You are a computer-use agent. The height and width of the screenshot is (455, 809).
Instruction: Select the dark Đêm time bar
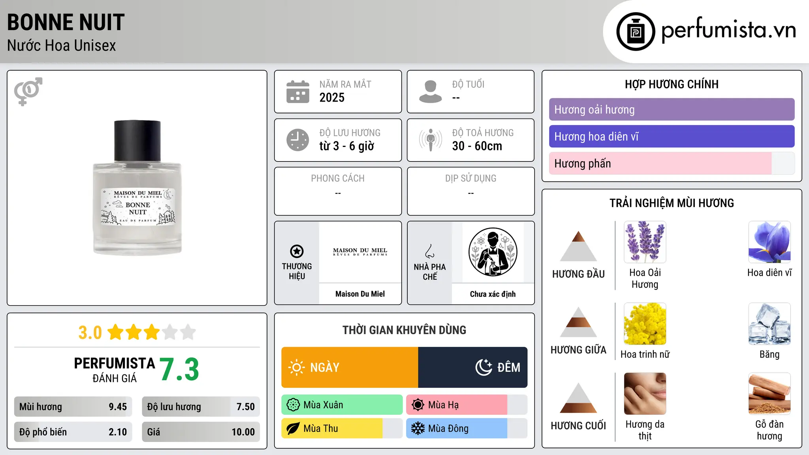(x=473, y=367)
